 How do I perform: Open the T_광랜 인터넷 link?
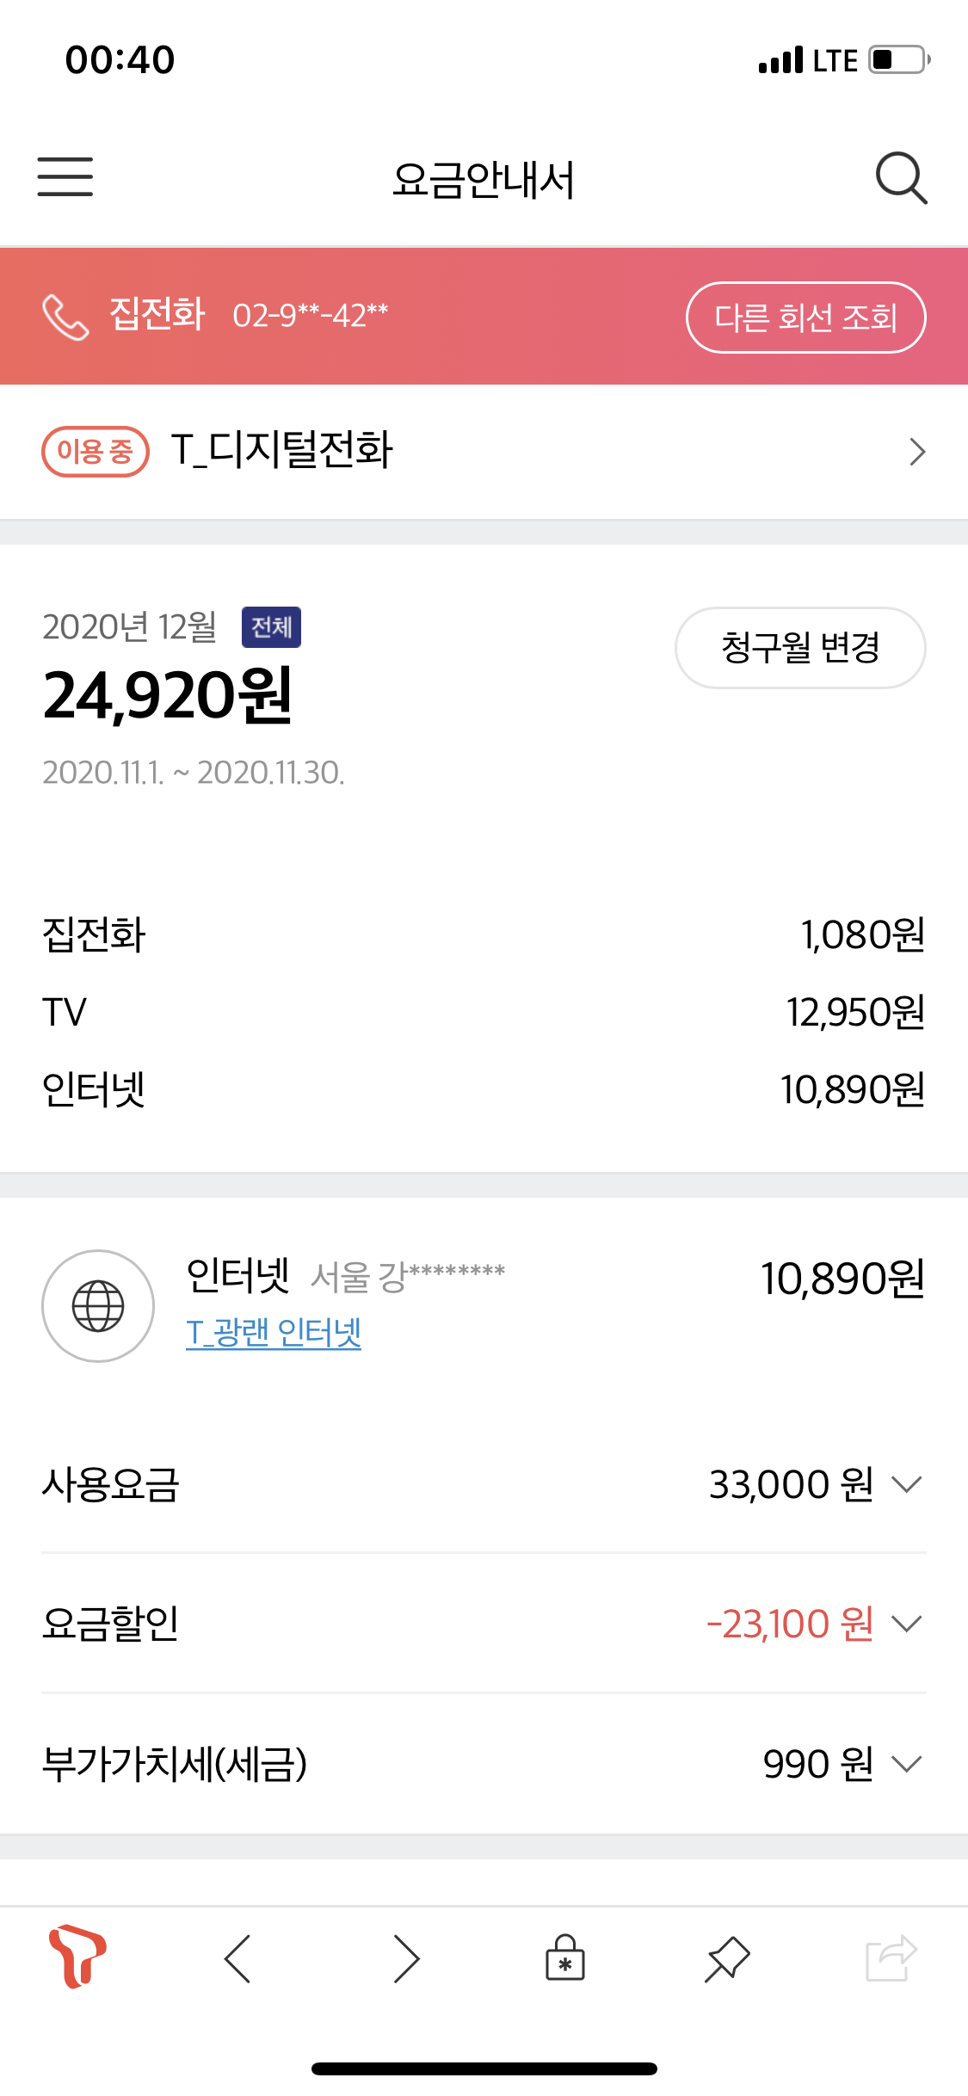coord(274,1333)
